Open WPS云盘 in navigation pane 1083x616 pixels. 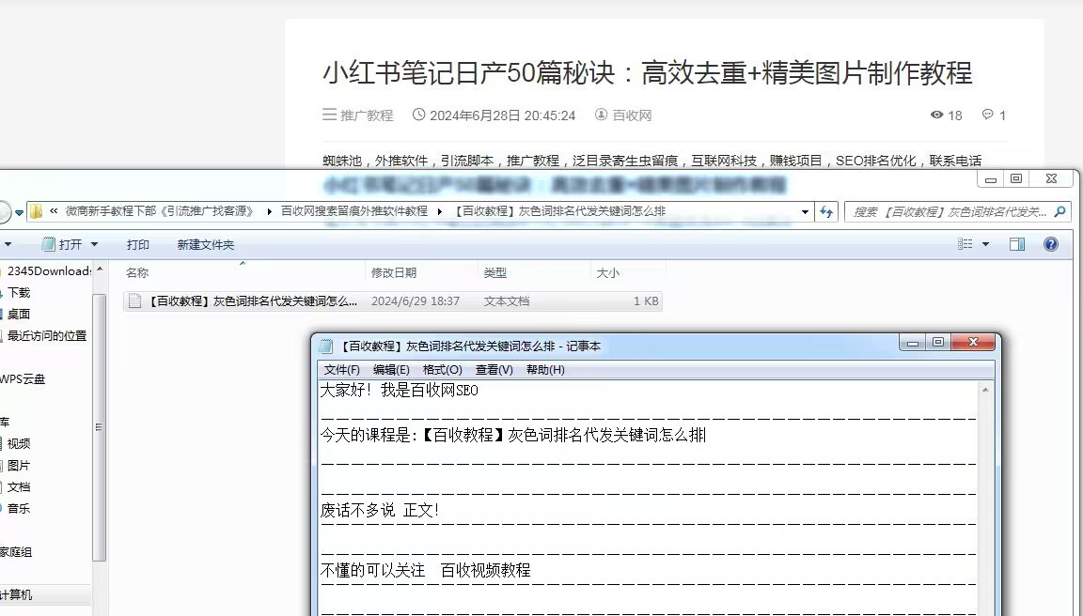23,378
